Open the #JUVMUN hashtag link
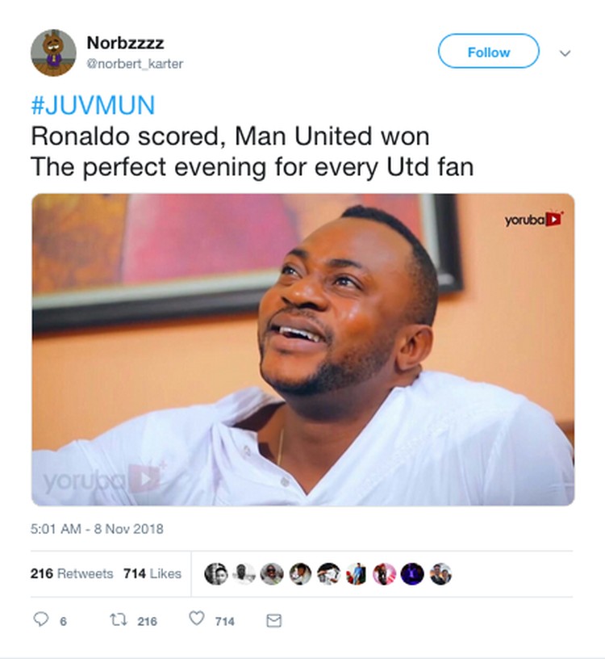Viewport: 605px width, 659px height. [94, 105]
